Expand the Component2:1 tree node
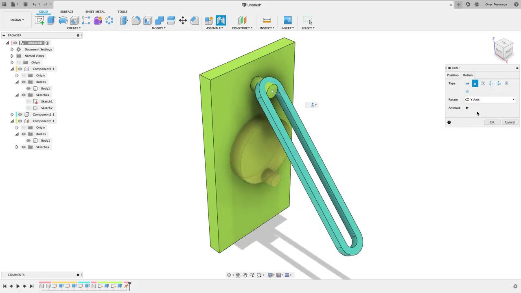521x293 pixels. tap(12, 114)
